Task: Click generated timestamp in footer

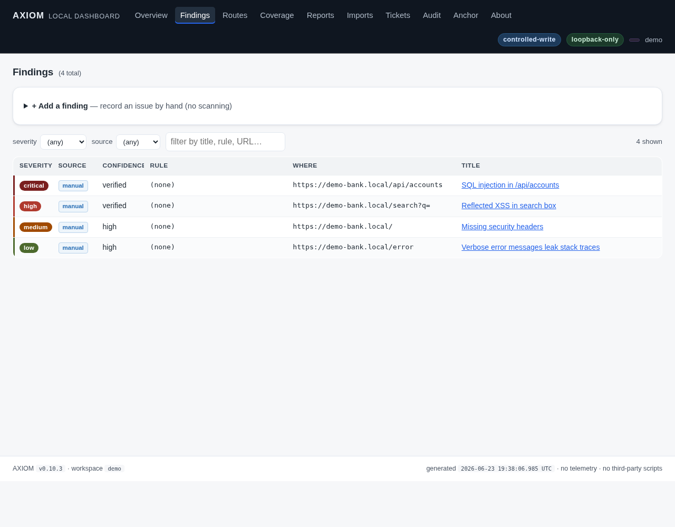Action: (x=506, y=469)
